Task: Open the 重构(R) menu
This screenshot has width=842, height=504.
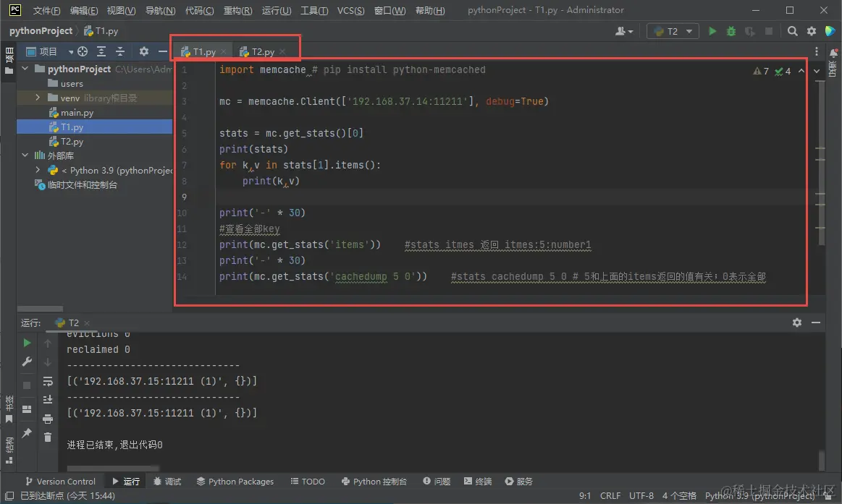Action: (x=237, y=10)
